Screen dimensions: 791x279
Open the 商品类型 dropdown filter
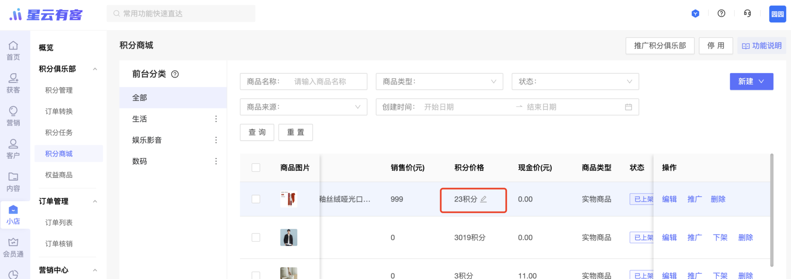coord(439,81)
